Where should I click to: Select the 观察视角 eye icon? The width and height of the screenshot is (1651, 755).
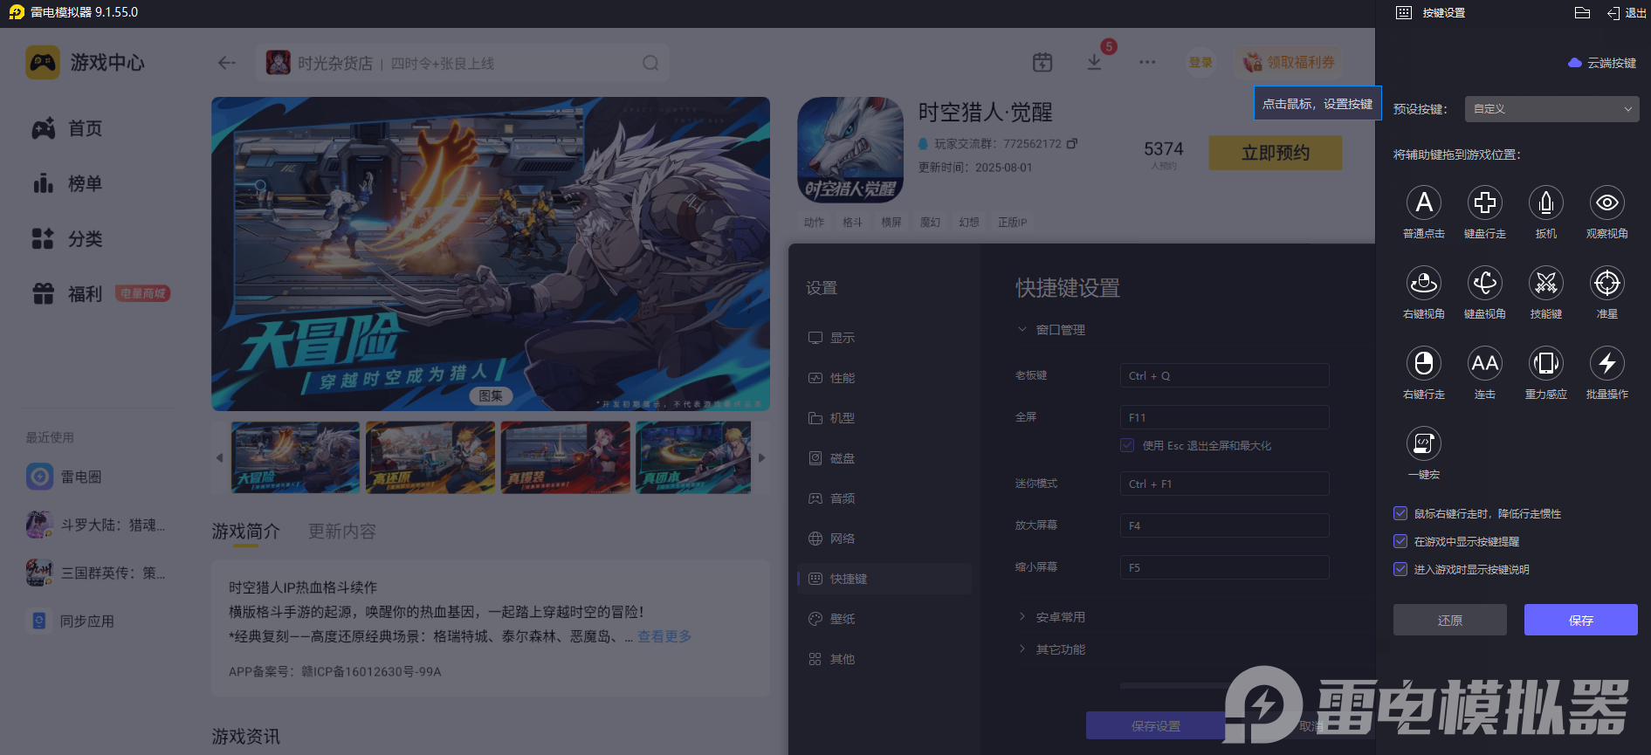click(1607, 202)
